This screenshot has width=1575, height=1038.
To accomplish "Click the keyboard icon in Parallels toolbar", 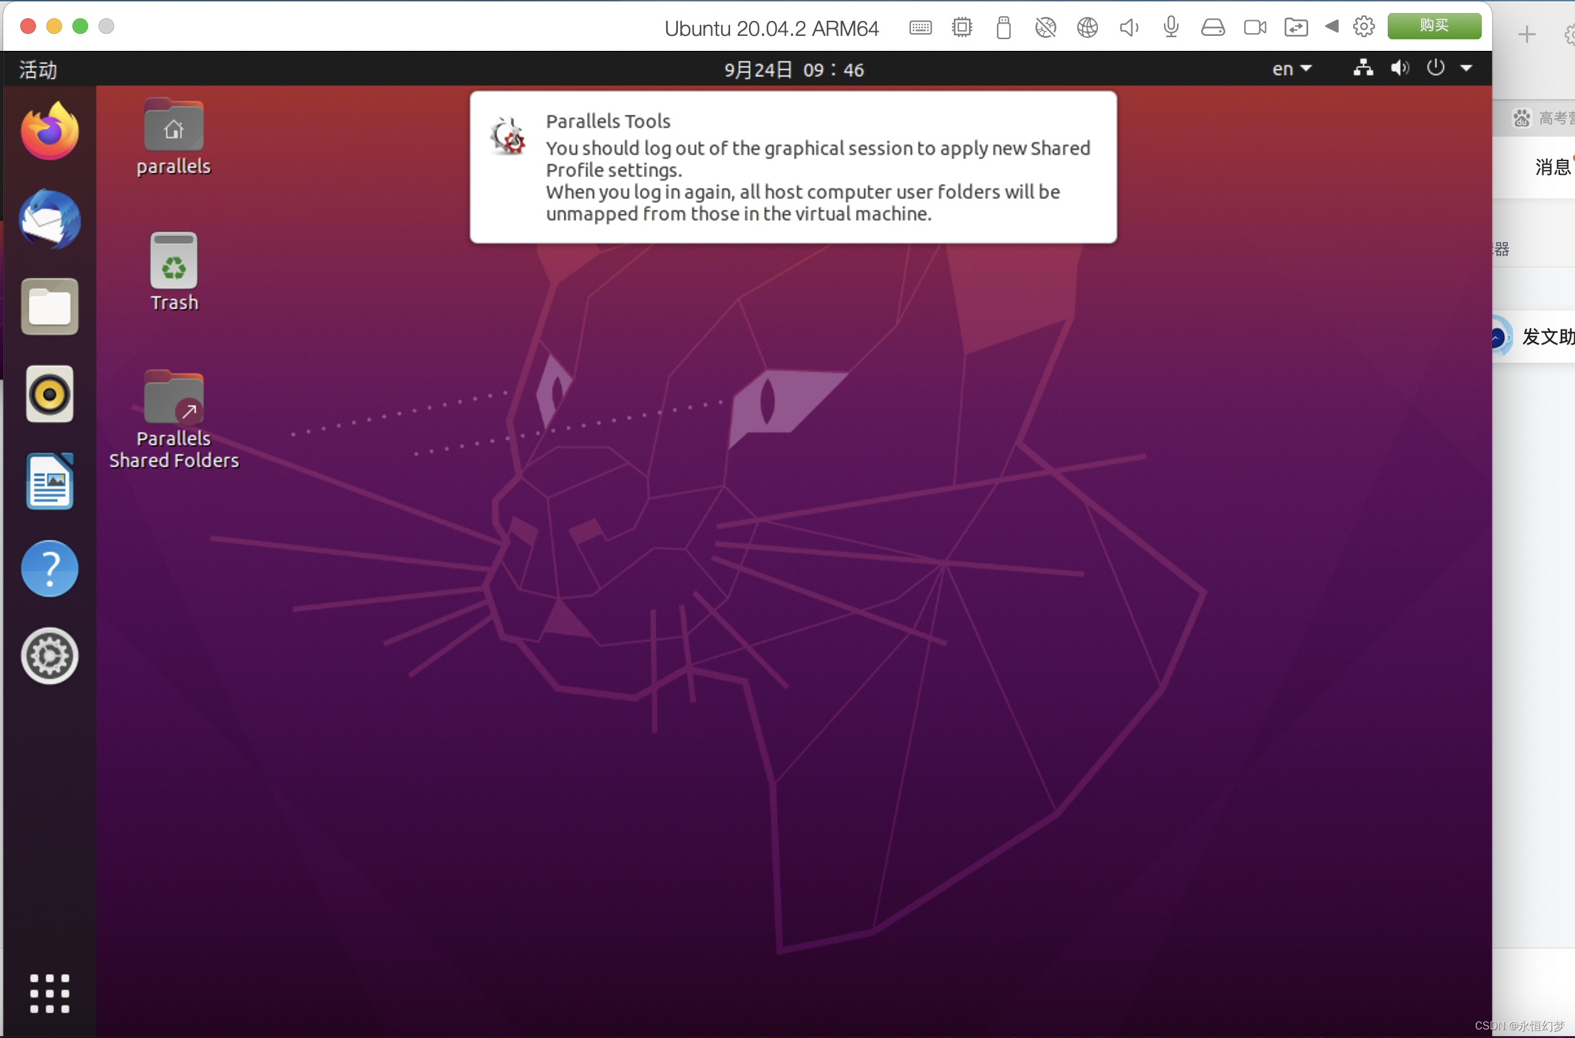I will [920, 27].
